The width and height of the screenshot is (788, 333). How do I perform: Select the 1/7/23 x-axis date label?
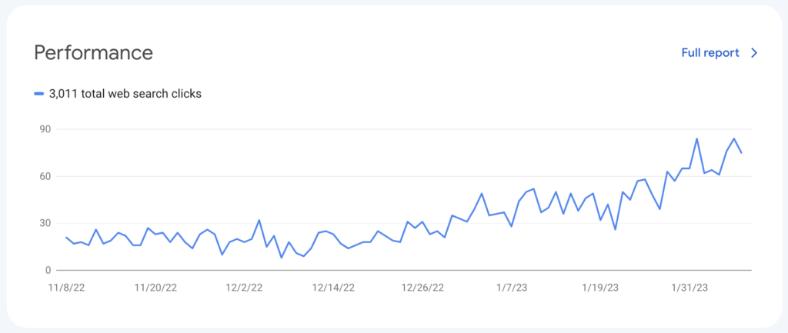(x=512, y=288)
